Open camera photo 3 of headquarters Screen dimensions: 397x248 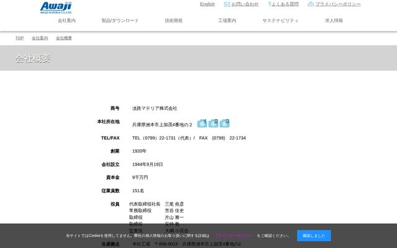[225, 123]
